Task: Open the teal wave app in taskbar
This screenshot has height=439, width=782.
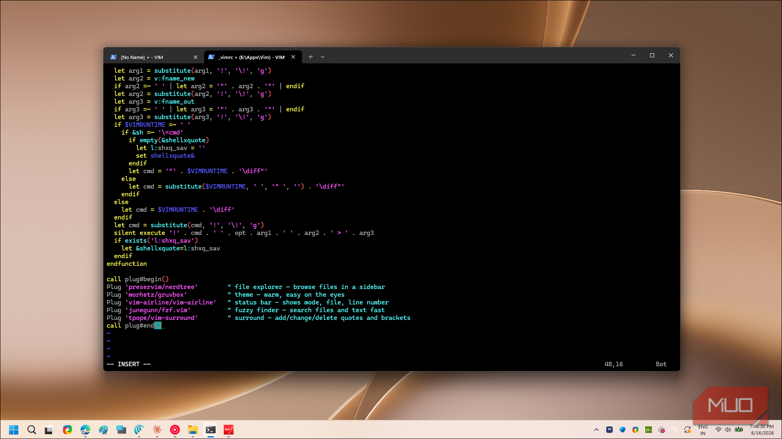Action: (x=139, y=430)
